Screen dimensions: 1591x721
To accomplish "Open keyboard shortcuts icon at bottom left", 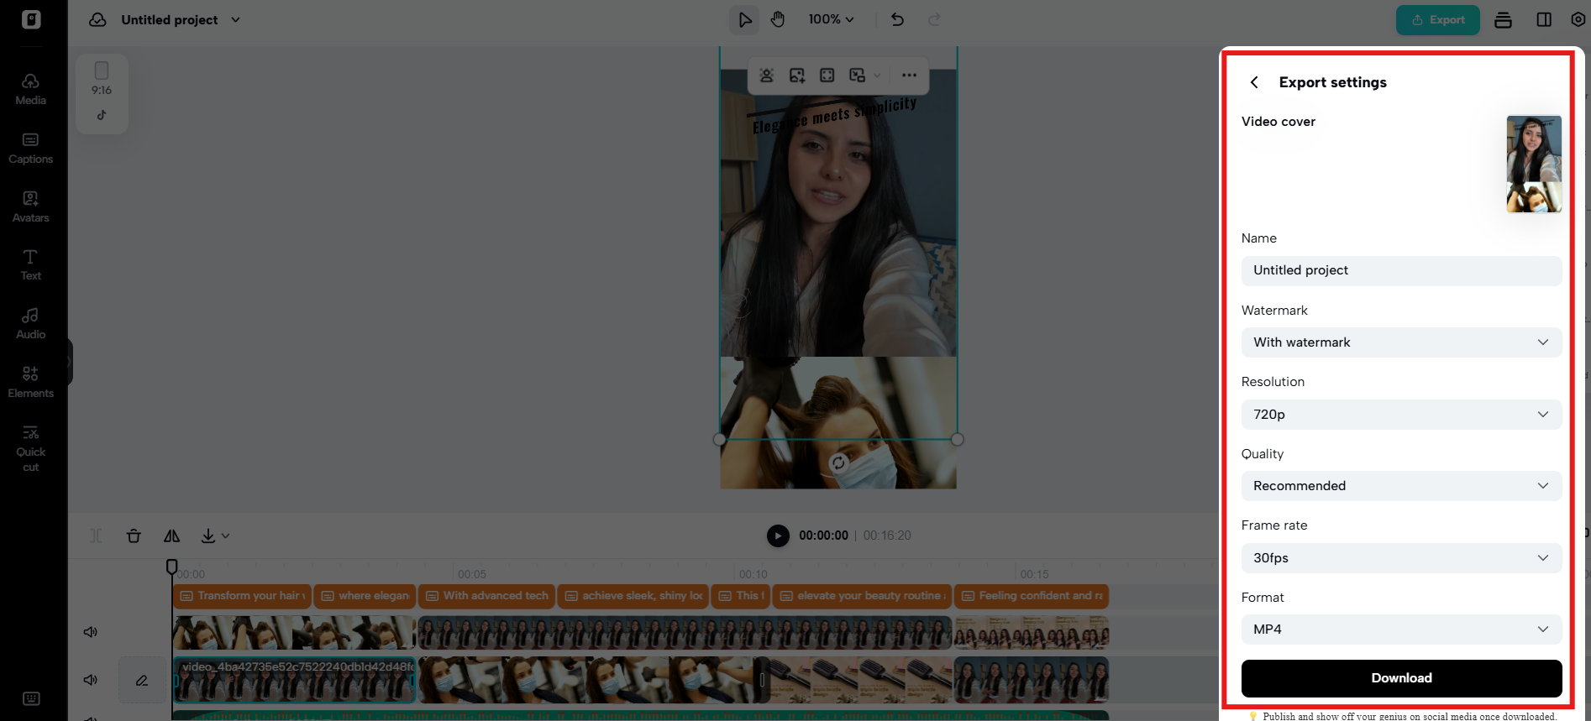I will [31, 698].
